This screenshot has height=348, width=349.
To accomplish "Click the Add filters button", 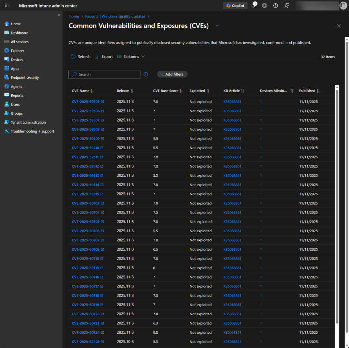I will point(172,74).
